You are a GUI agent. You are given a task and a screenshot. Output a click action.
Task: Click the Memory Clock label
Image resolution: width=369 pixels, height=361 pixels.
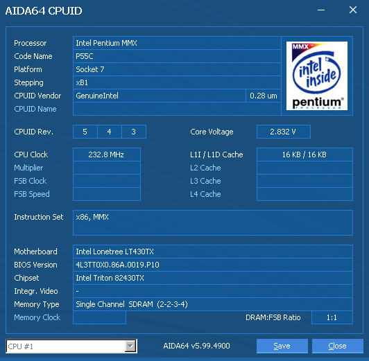click(37, 317)
